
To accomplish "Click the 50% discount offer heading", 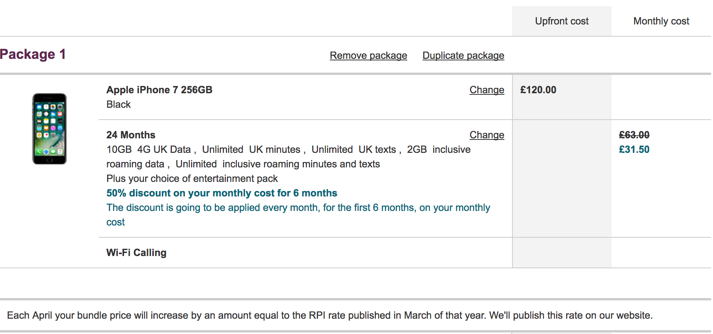I will (222, 193).
